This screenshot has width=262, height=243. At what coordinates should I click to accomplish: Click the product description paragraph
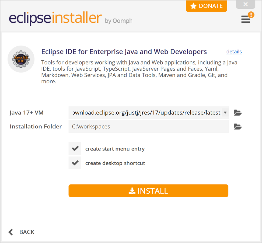(139, 72)
